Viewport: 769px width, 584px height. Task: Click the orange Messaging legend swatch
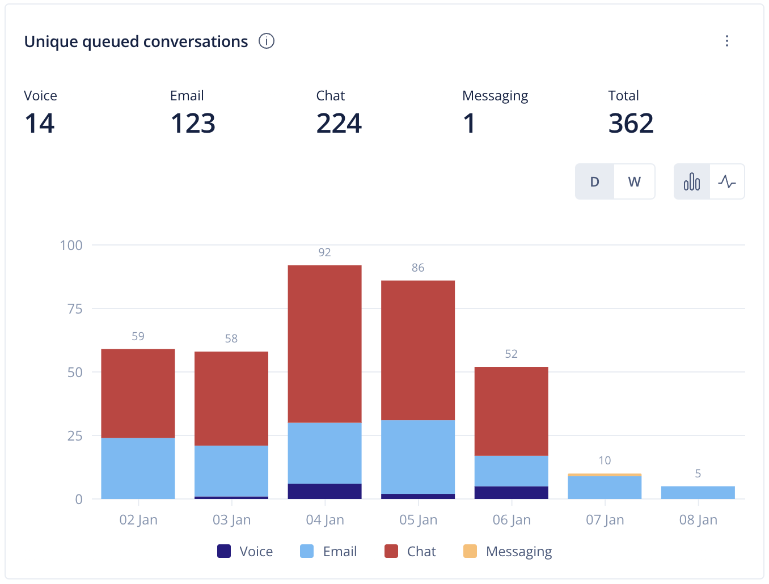click(x=470, y=551)
